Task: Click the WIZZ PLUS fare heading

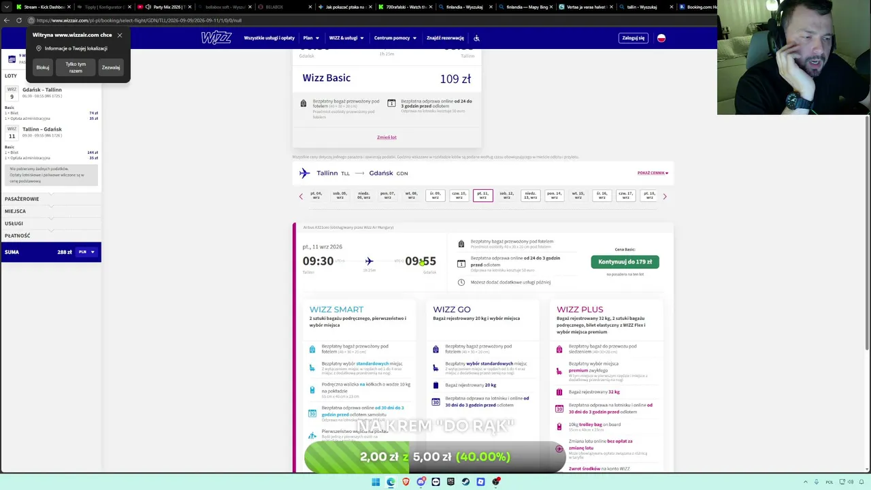Action: [x=580, y=310]
